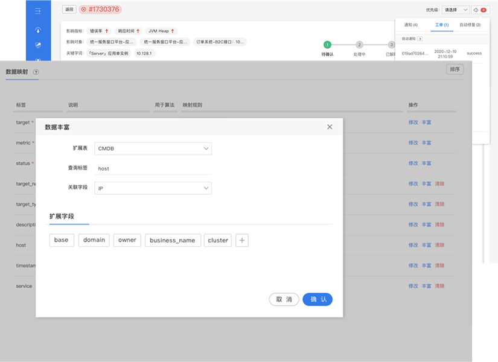Click the speaker notification icon with red badge
The image size is (498, 362).
480,10
